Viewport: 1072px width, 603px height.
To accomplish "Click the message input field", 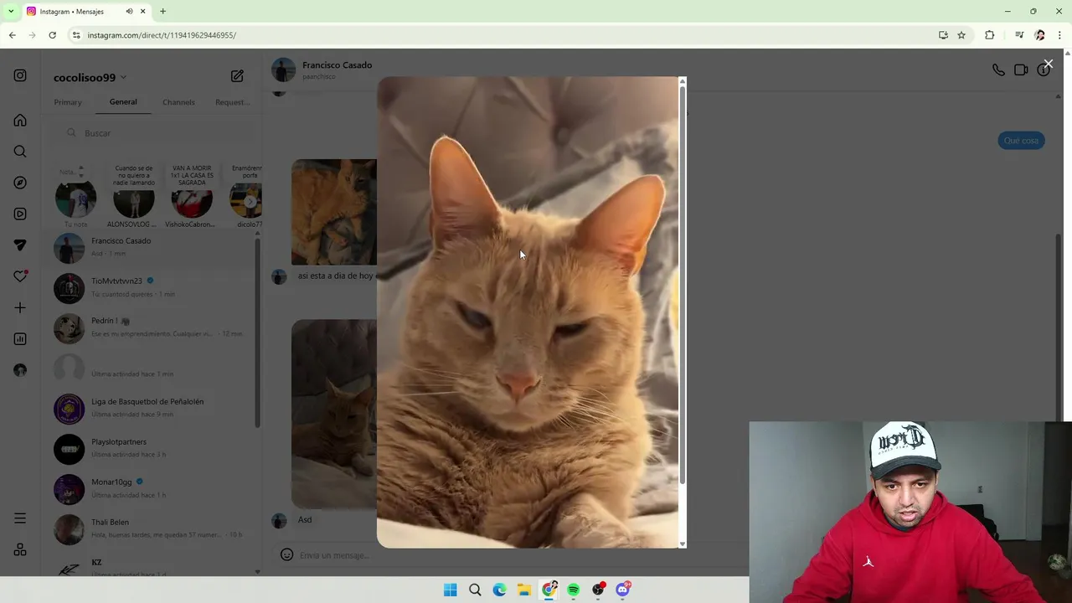I will (x=511, y=555).
